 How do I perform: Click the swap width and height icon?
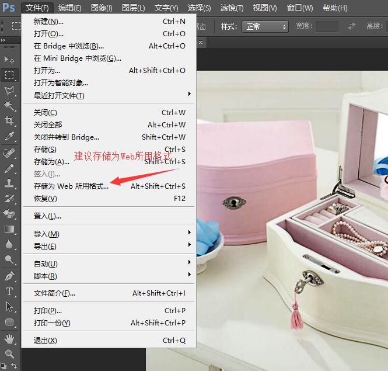(351, 26)
